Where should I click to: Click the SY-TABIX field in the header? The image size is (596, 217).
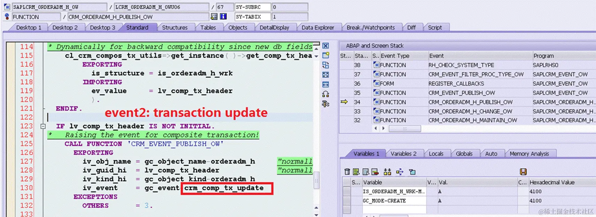pos(253,17)
